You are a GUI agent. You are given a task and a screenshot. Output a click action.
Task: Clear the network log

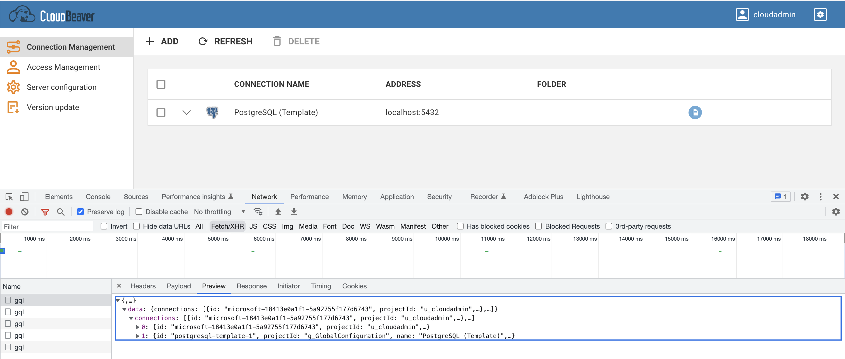click(25, 212)
